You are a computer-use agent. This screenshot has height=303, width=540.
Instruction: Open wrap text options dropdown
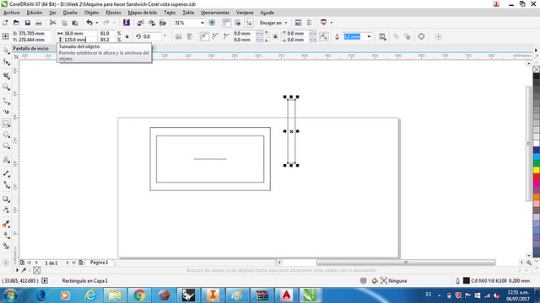click(382, 36)
